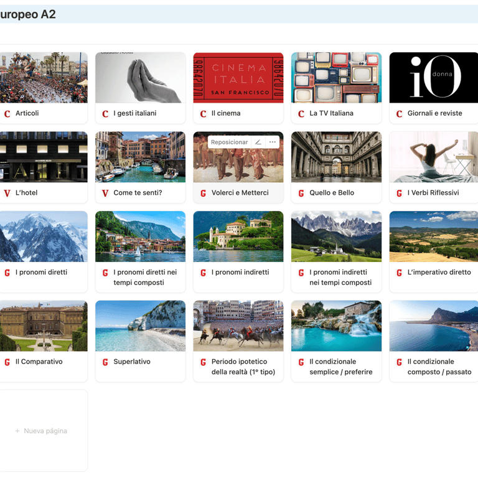This screenshot has width=478, height=478.
Task: Click the woman stretching cover of I Verbi Riflessivi
Action: [x=434, y=157]
